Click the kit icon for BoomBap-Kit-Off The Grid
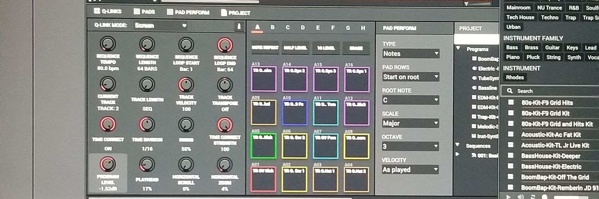The width and height of the screenshot is (599, 199). 510,177
